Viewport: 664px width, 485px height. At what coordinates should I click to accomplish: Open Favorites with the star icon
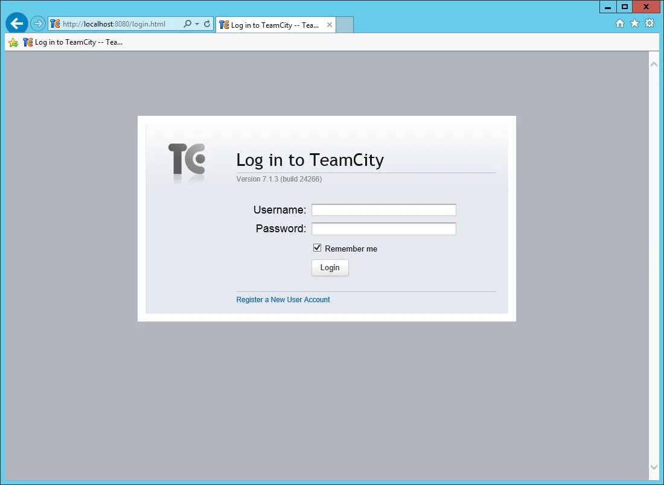[634, 24]
